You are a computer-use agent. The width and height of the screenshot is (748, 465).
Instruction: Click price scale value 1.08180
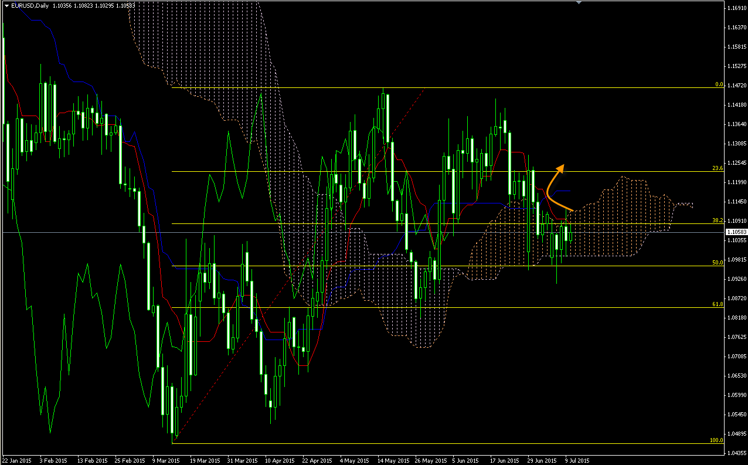tap(737, 318)
